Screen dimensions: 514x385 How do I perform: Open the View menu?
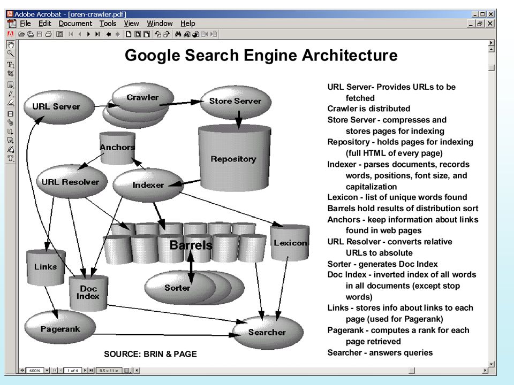[132, 24]
